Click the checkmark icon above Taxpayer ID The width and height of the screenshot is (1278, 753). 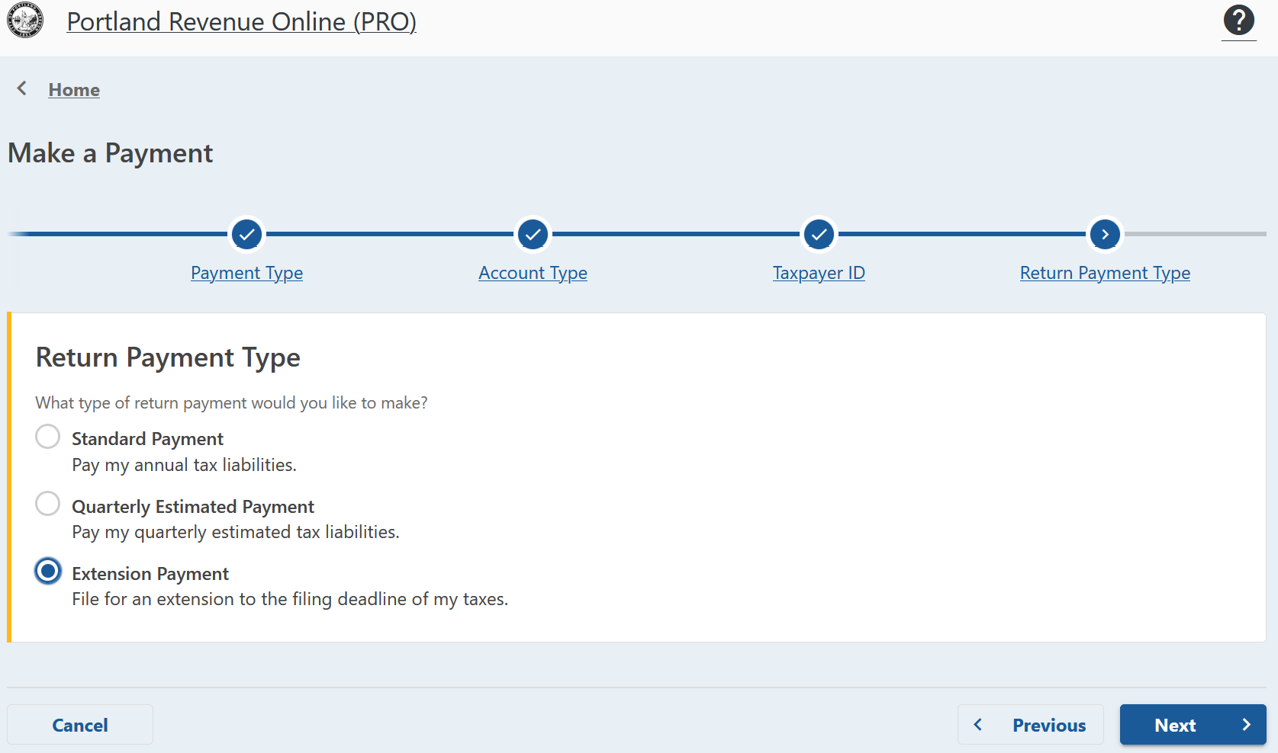[x=818, y=234]
